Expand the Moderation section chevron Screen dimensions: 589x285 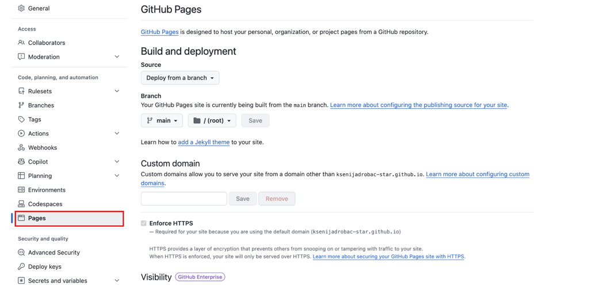click(117, 57)
